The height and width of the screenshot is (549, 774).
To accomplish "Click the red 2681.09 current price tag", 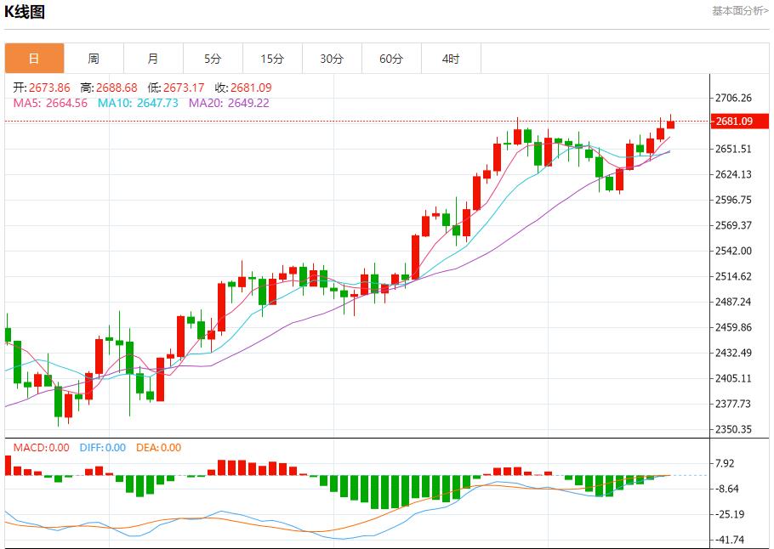I will [734, 122].
